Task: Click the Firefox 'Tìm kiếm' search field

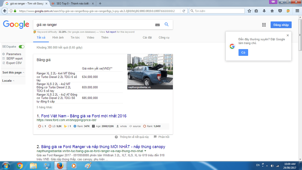Action: point(217,11)
